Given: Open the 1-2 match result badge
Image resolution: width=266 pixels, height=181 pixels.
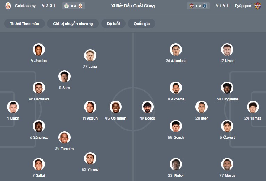Looking at the screenshot, I should click(198, 6).
